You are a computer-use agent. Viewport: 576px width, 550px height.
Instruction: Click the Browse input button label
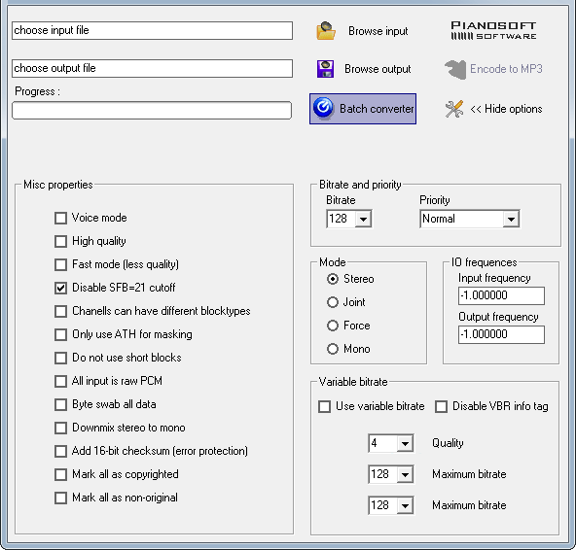[x=378, y=31]
